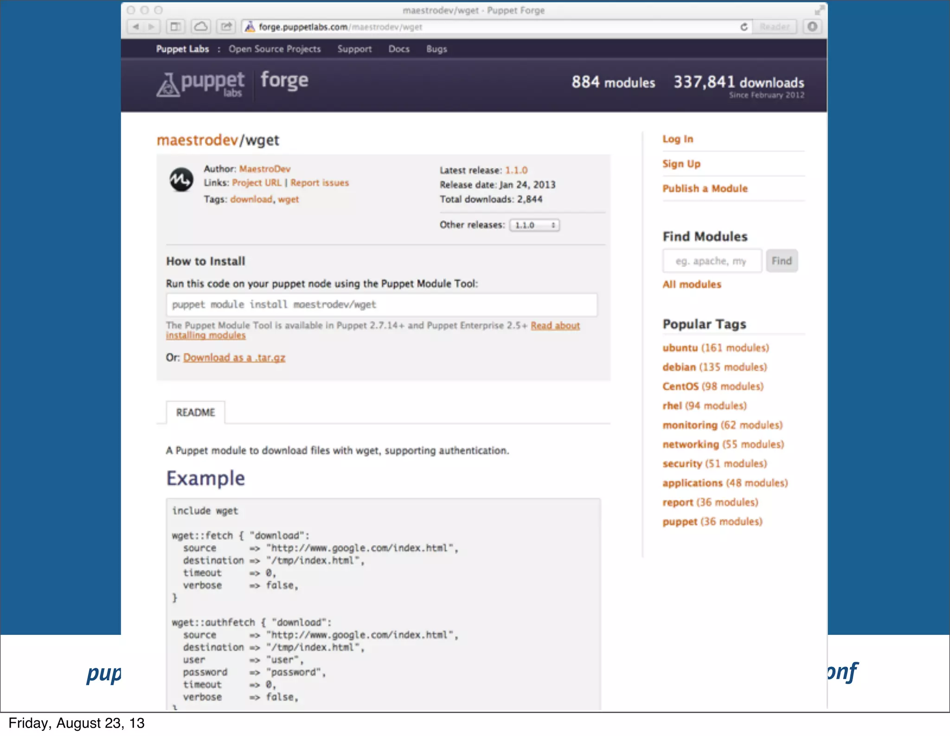Screen dimensions: 950x736
Task: Open the Docs menu item
Action: (x=399, y=49)
